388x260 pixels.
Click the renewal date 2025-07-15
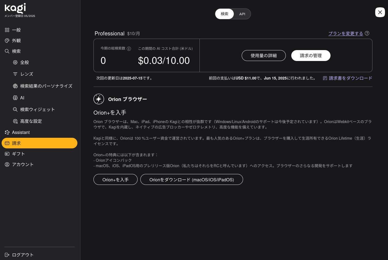click(133, 78)
